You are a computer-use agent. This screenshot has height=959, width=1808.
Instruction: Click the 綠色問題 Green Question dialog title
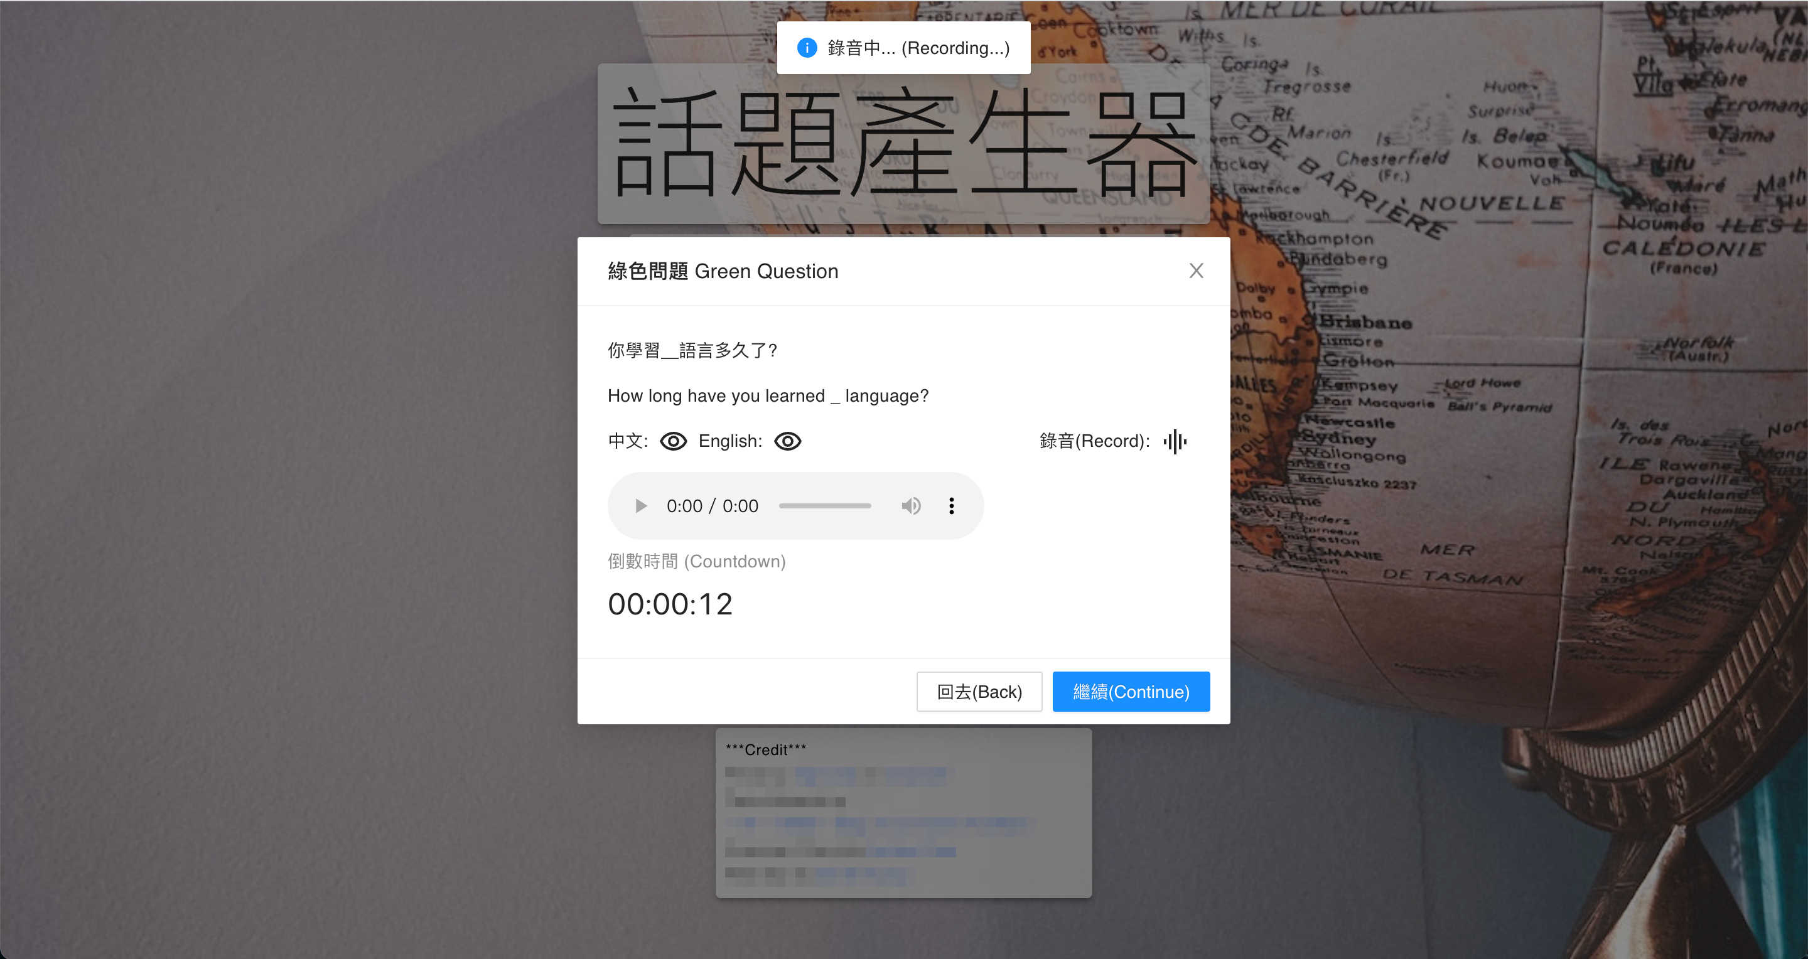[x=723, y=271]
